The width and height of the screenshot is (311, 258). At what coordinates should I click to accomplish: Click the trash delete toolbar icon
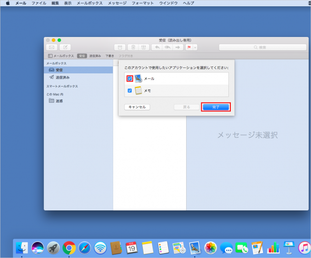133,47
